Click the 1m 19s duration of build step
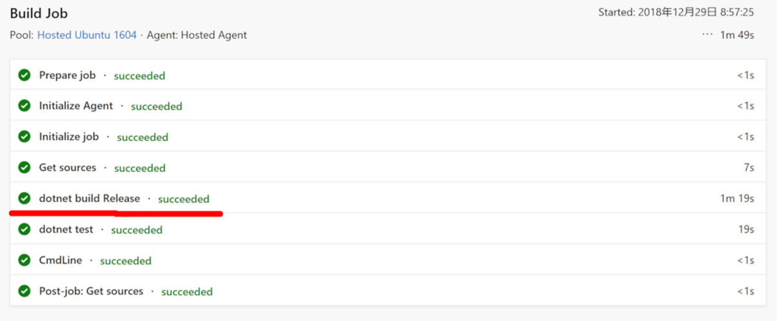The width and height of the screenshot is (777, 321). click(737, 199)
